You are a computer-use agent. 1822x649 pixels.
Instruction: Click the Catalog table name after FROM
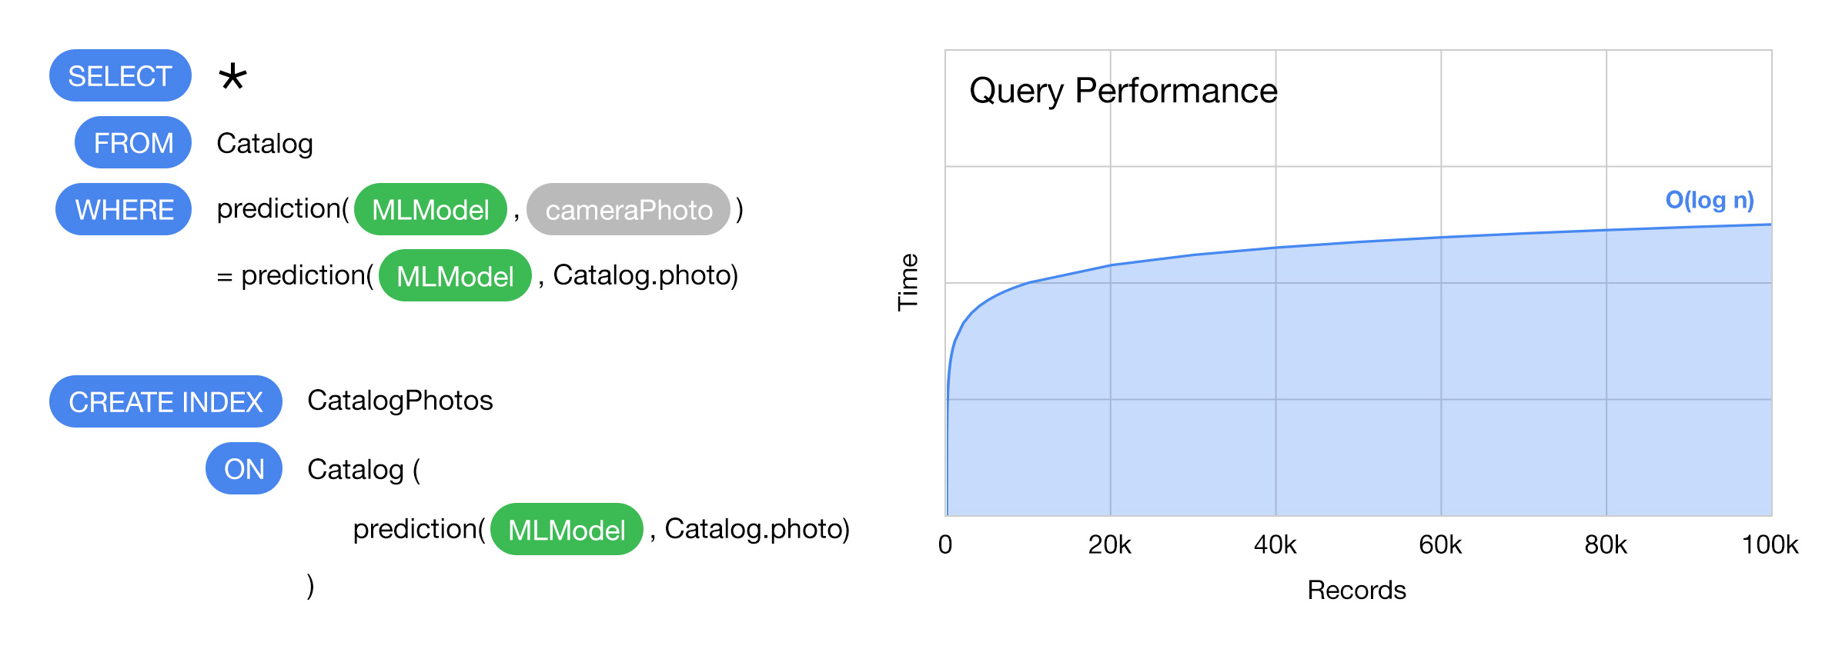point(265,144)
